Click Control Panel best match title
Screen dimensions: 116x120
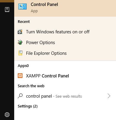[44, 4]
